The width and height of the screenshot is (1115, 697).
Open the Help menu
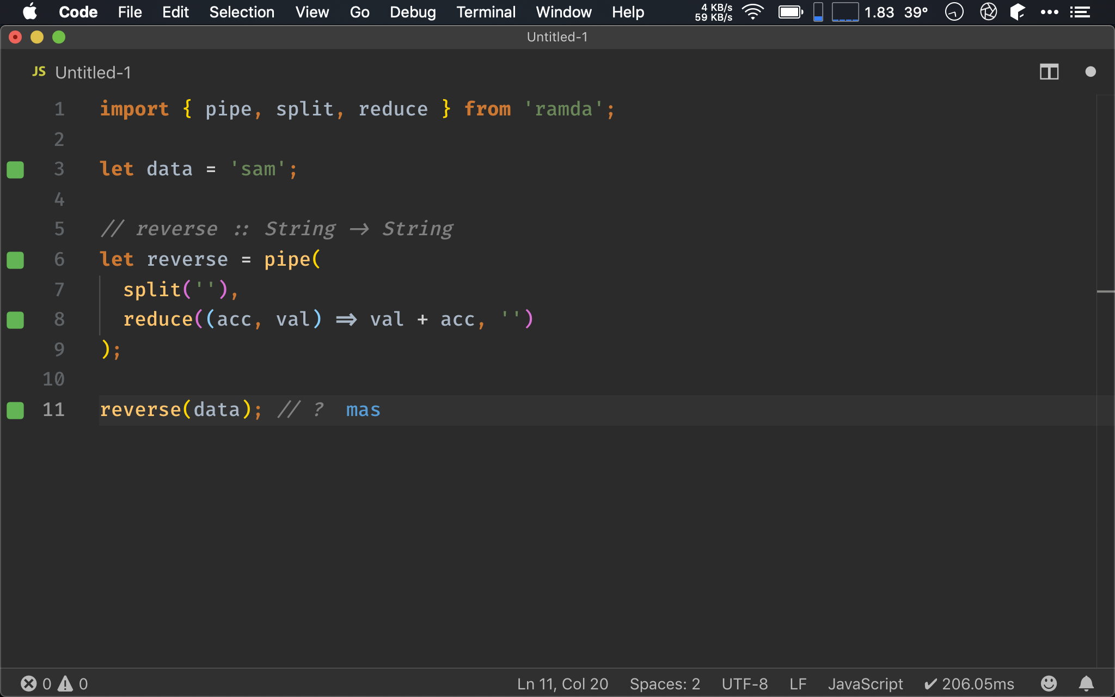pos(628,12)
